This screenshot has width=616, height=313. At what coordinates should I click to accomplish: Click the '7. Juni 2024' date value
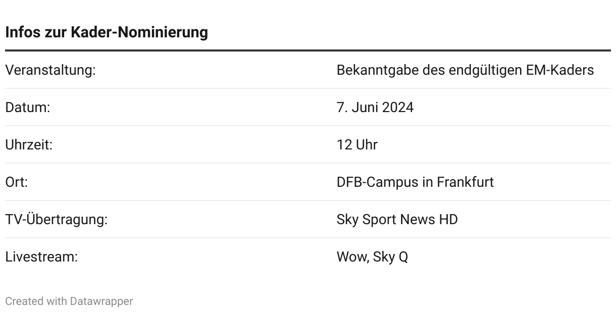pyautogui.click(x=375, y=107)
